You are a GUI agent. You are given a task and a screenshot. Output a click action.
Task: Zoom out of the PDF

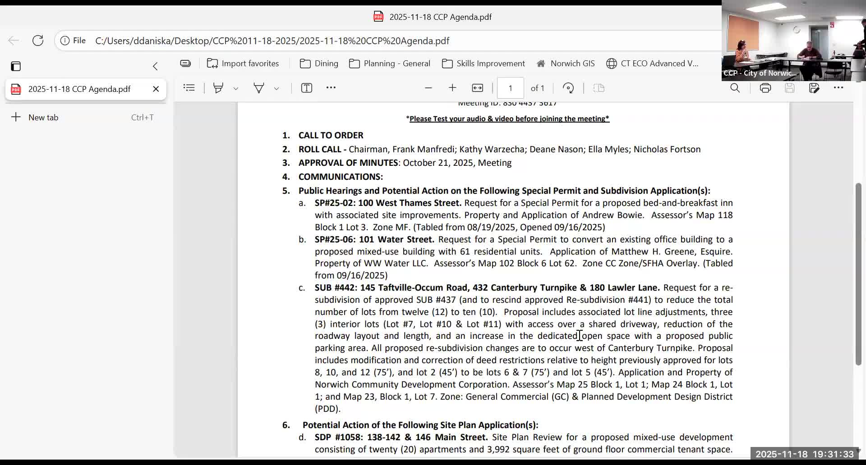pos(428,88)
